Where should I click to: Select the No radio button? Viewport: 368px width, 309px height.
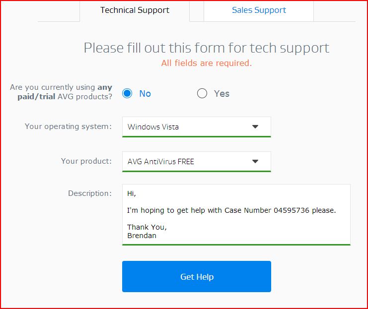click(x=127, y=93)
